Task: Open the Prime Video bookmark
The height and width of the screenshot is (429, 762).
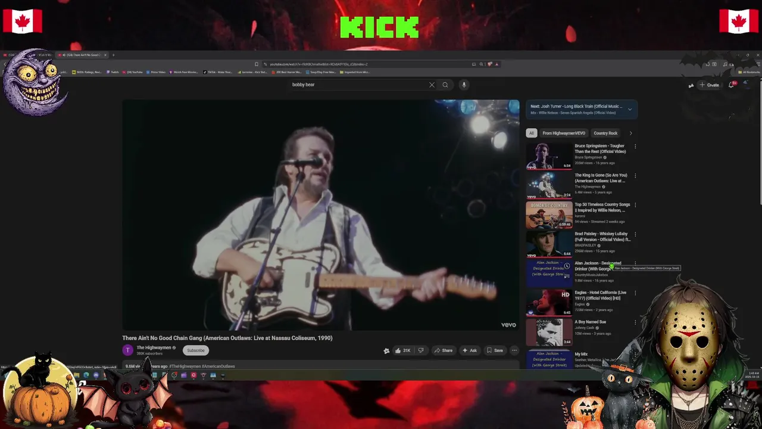Action: pyautogui.click(x=155, y=72)
